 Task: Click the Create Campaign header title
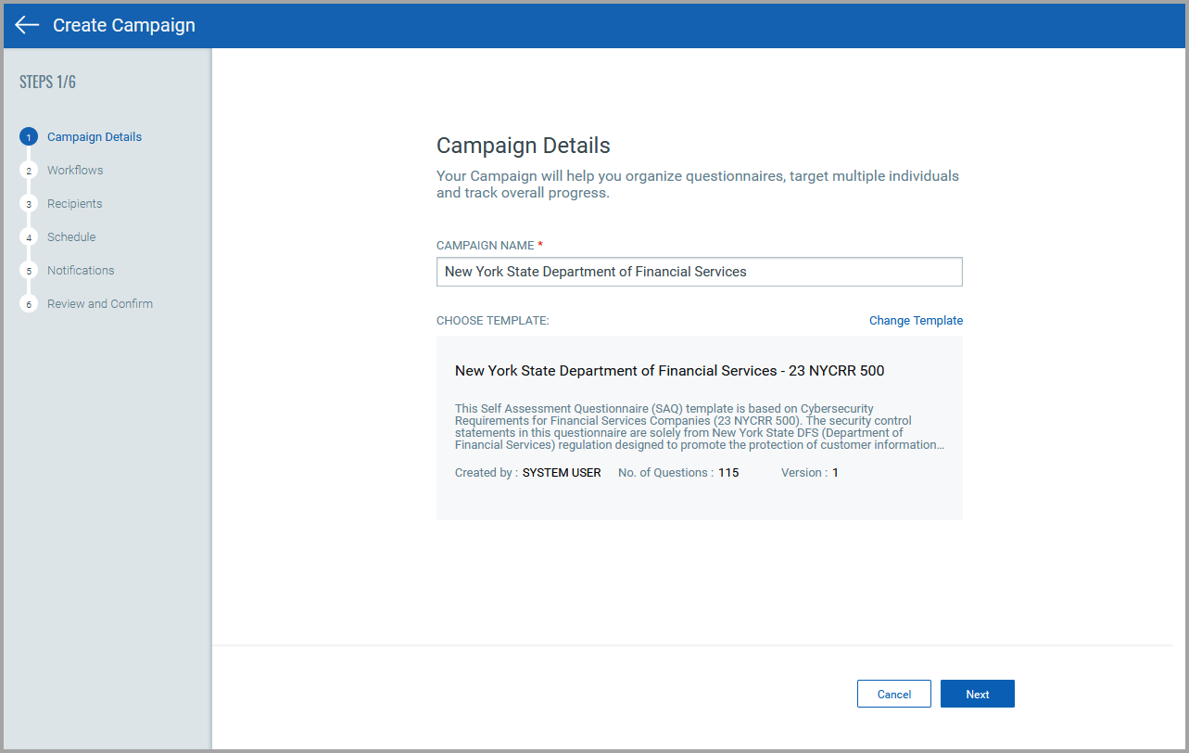click(124, 25)
